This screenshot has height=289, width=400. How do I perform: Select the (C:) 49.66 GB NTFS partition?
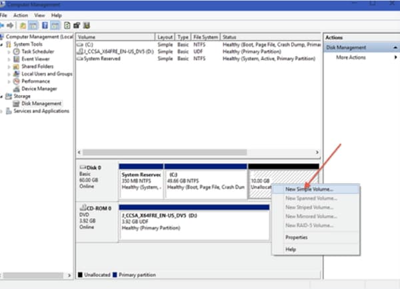(205, 181)
